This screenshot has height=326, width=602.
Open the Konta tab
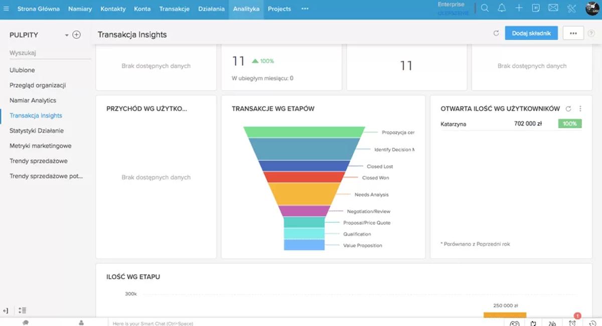pyautogui.click(x=142, y=9)
